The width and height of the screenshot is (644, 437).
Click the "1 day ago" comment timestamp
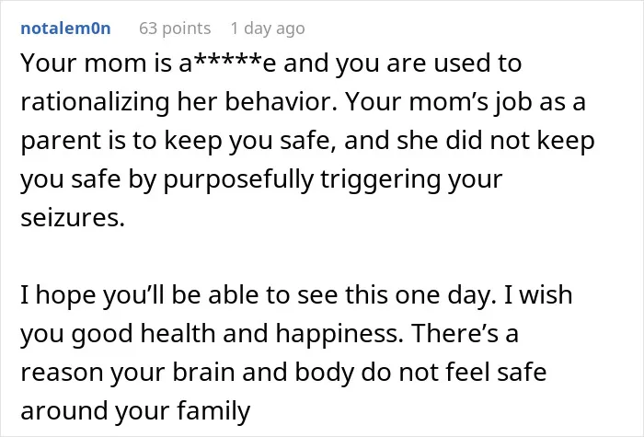click(268, 29)
